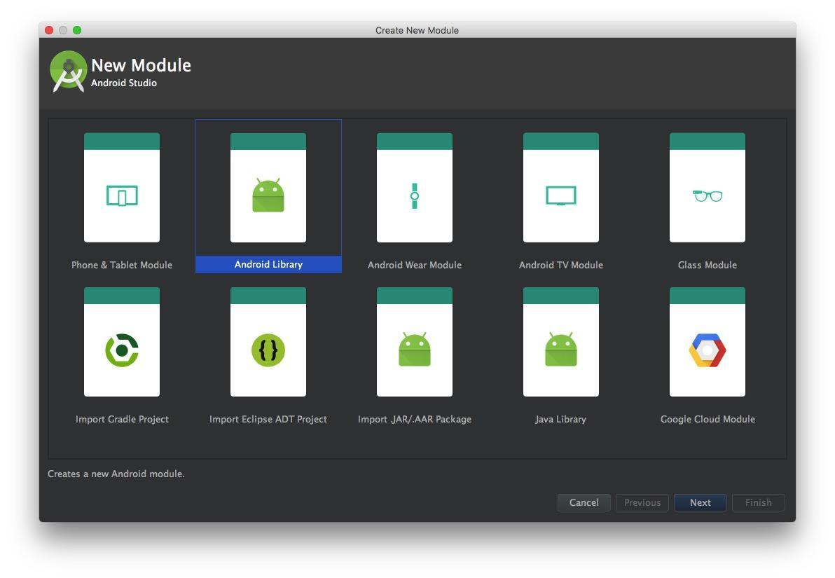
Task: Click the "New Module" heading text
Action: tap(141, 65)
